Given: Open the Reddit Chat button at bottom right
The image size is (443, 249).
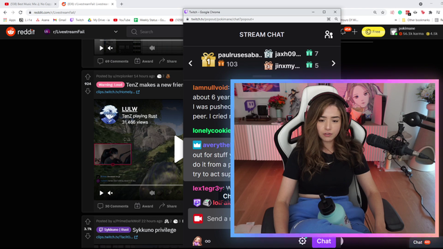Looking at the screenshot, I should tap(422, 242).
